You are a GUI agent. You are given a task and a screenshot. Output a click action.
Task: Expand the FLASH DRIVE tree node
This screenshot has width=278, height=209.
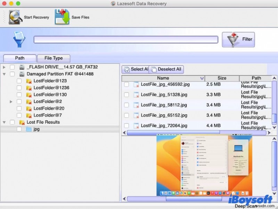click(4, 67)
